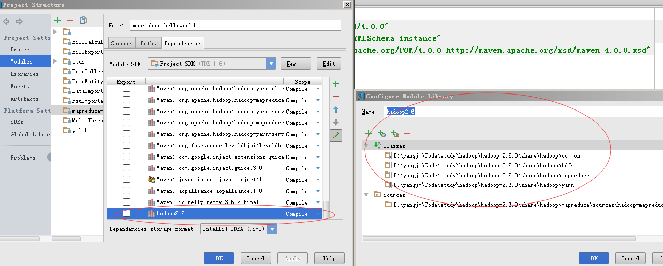This screenshot has width=663, height=266.
Task: Click the IntelliJ icon in the Configure Module Library title bar
Action: pyautogui.click(x=360, y=96)
